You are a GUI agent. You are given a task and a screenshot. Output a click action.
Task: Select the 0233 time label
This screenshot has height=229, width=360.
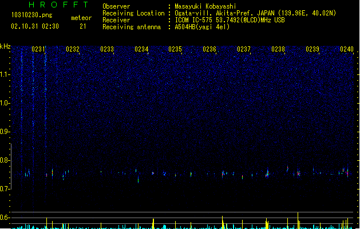pos(107,49)
